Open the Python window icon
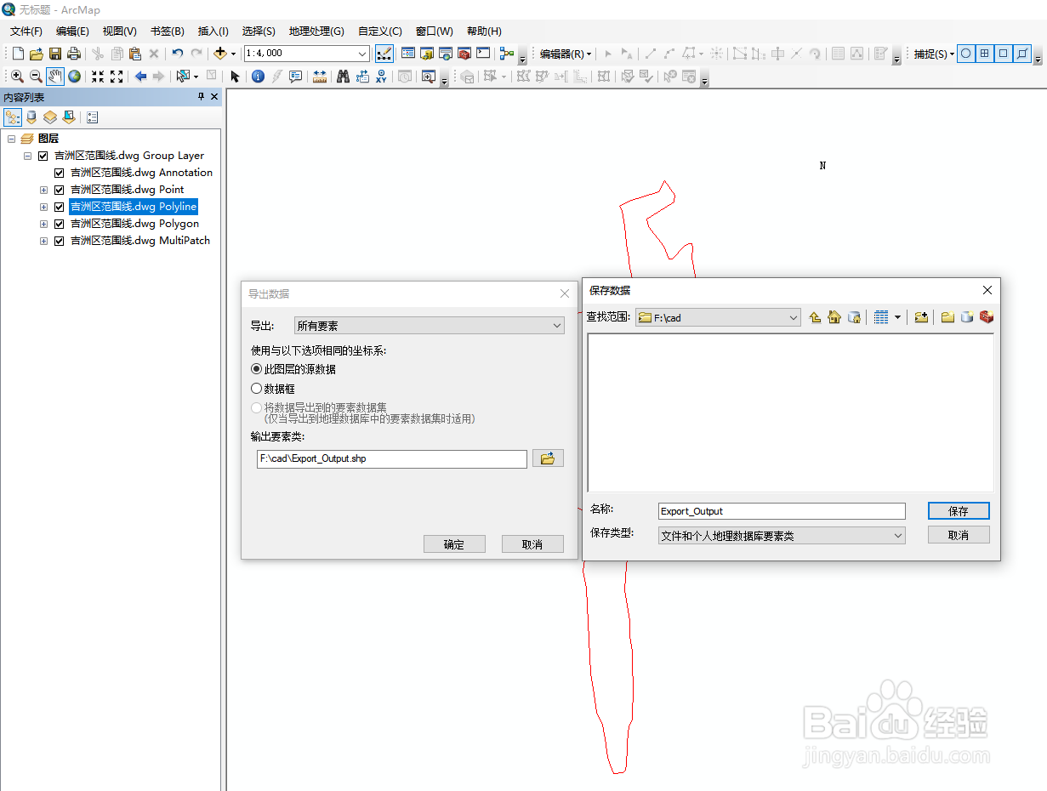The width and height of the screenshot is (1047, 791). [483, 54]
